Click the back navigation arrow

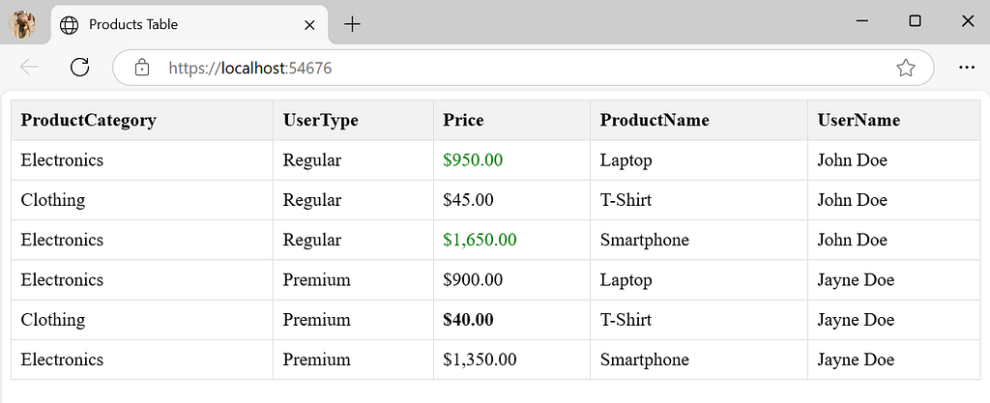pos(30,67)
